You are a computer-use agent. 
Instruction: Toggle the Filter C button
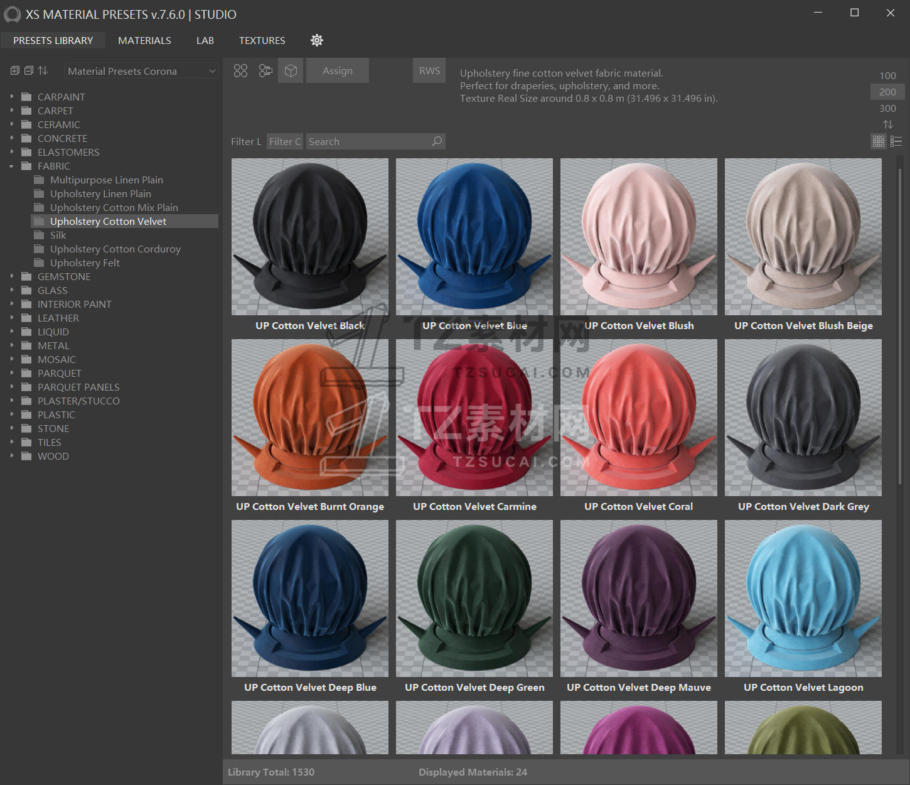pyautogui.click(x=285, y=141)
